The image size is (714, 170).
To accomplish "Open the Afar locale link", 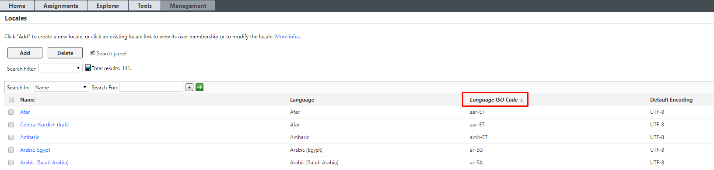I will 25,112.
